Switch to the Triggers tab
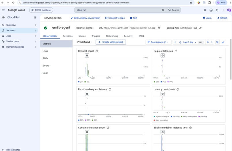The height and width of the screenshot is (151, 232). (96, 36)
